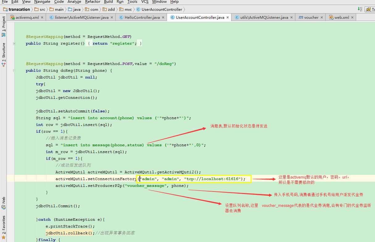The image size is (375, 242).
Task: Select the UserAccountController.java tab
Action: click(200, 17)
